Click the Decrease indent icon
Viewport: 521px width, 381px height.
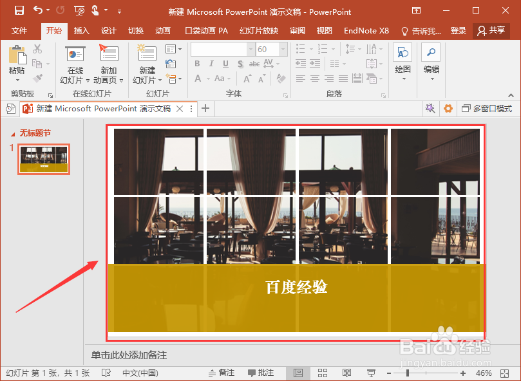point(301,64)
